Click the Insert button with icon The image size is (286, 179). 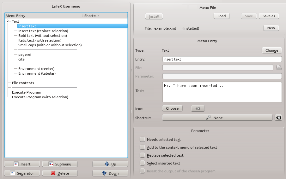[22, 164]
